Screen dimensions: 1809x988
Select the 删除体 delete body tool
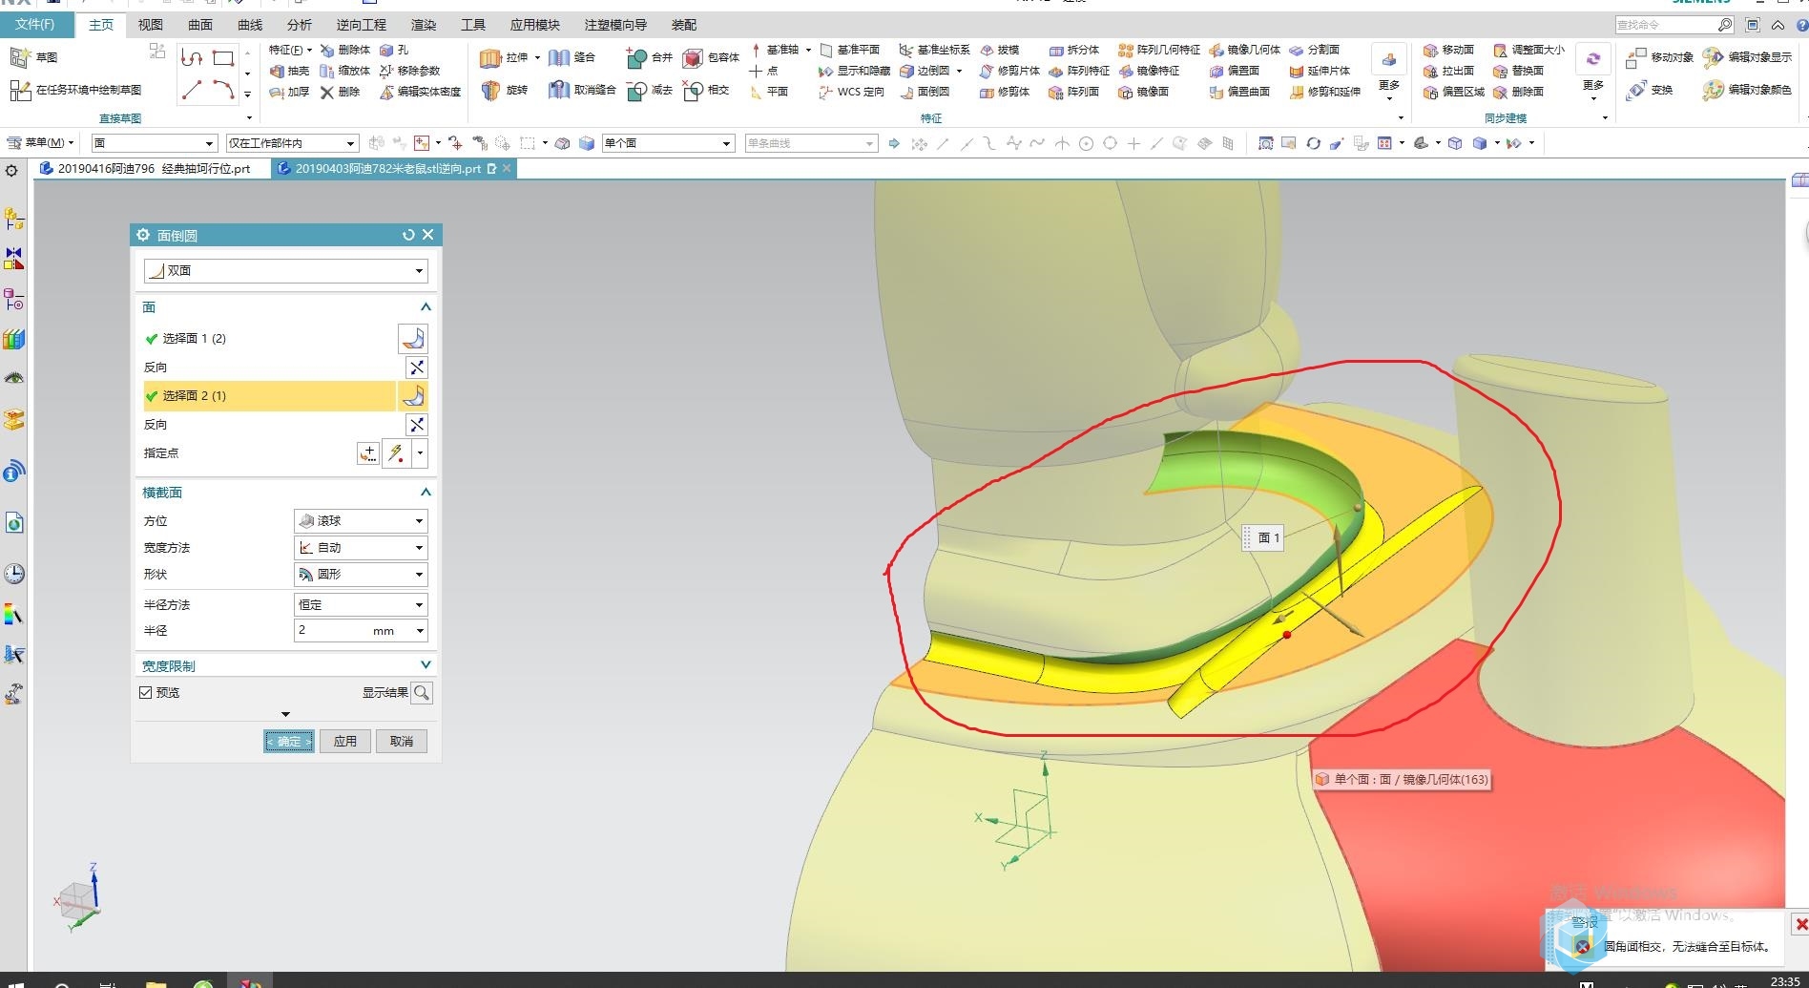[x=344, y=50]
